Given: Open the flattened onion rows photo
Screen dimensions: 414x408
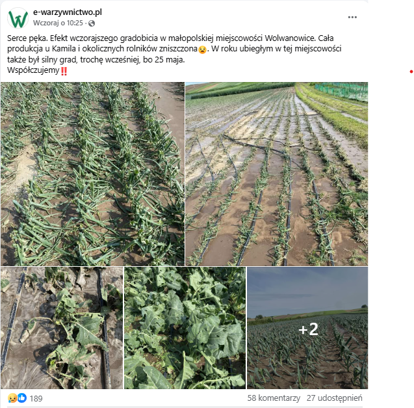Looking at the screenshot, I should click(92, 174).
